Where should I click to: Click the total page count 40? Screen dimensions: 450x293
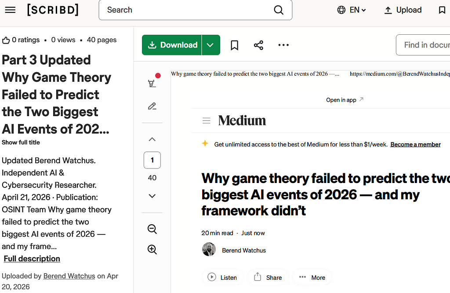click(152, 178)
